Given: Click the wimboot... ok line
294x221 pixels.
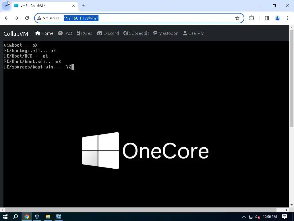Looking at the screenshot, I should coord(21,45).
